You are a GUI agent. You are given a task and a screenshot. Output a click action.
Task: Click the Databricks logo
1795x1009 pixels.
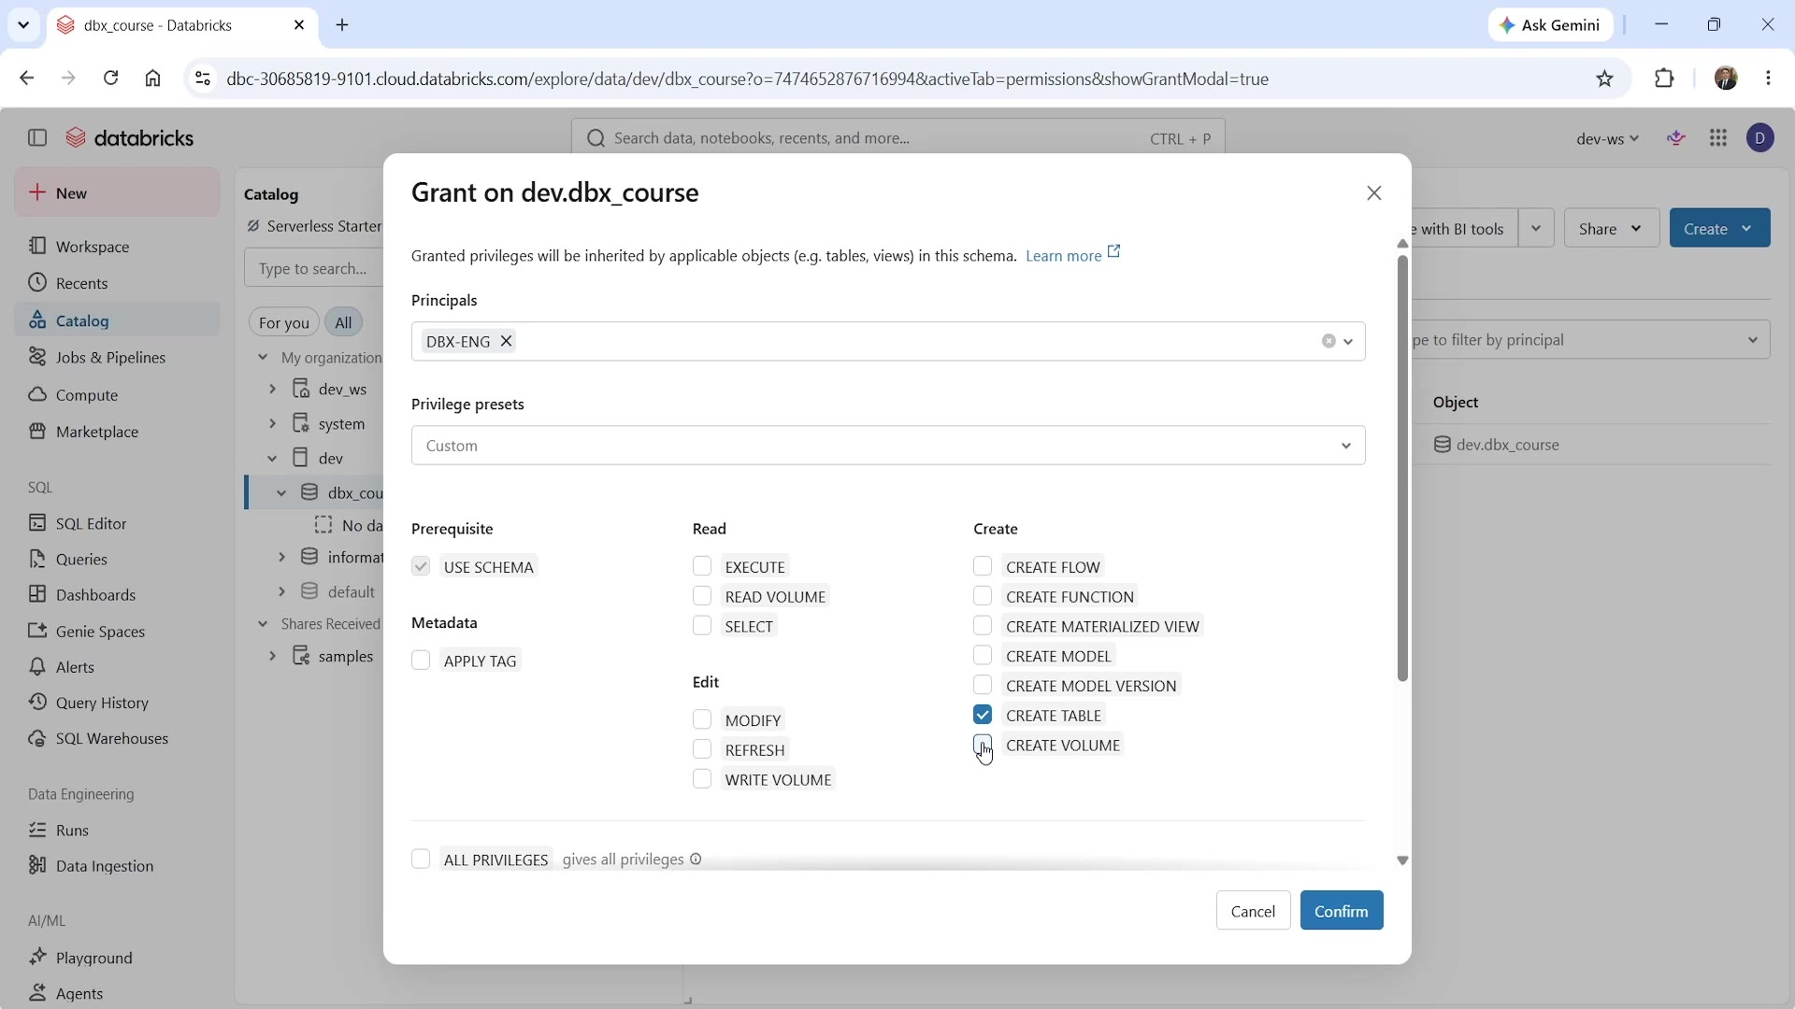coord(130,138)
